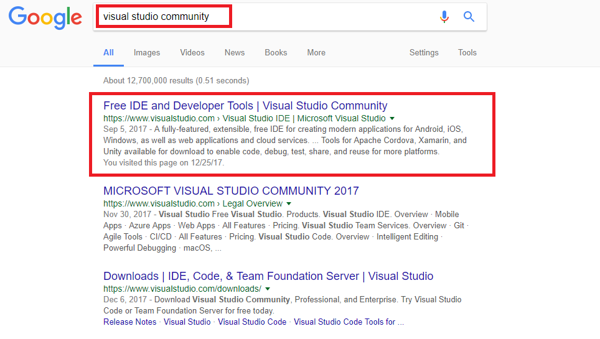This screenshot has width=600, height=339.
Task: Switch to the Videos tab
Action: pos(192,53)
